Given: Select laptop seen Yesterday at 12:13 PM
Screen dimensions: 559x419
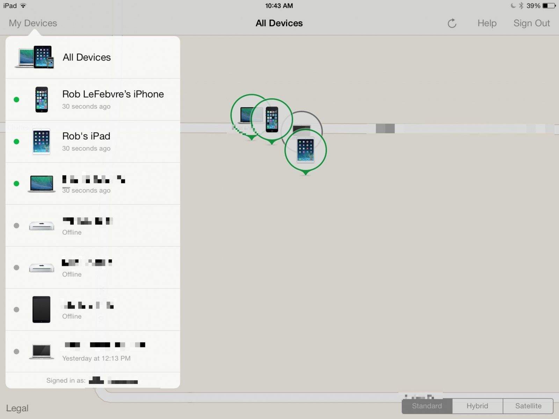Looking at the screenshot, I should 93,351.
